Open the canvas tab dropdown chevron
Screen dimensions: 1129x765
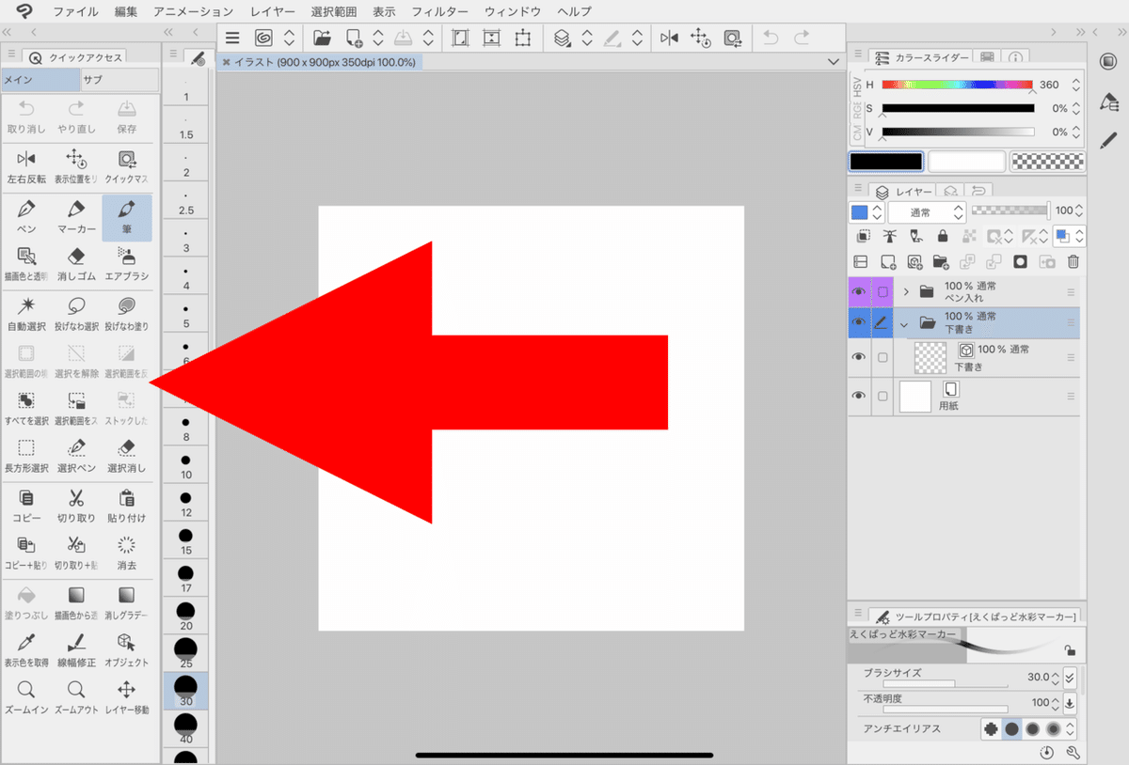click(x=833, y=61)
